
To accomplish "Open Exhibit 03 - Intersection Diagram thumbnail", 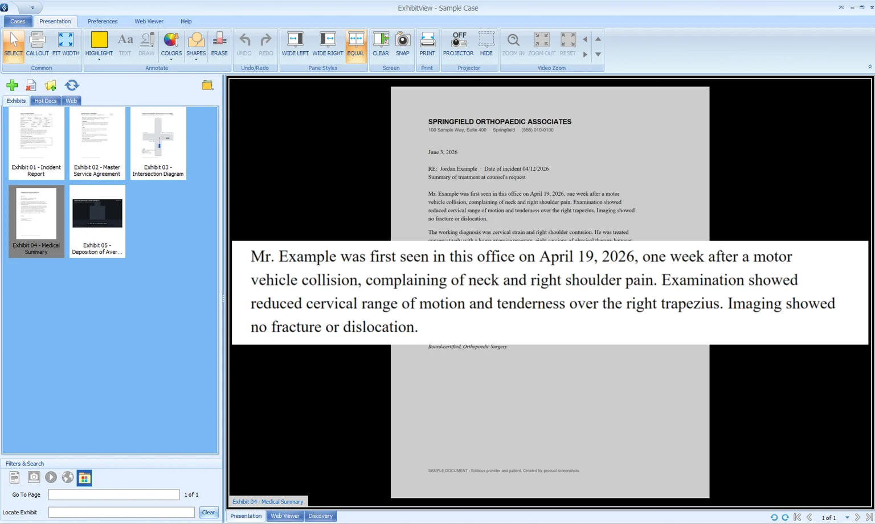I will [x=158, y=143].
